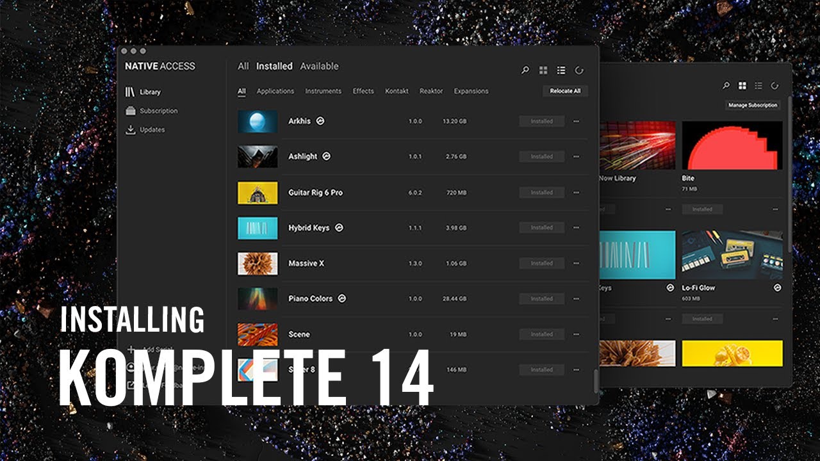Open Bite card image in back window

pos(732,145)
